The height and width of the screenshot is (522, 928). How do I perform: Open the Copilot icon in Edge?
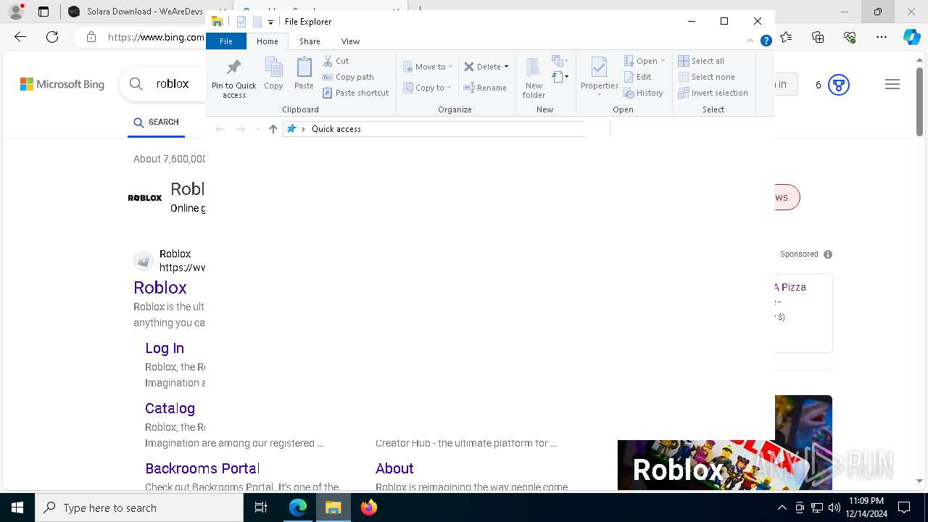coord(911,37)
